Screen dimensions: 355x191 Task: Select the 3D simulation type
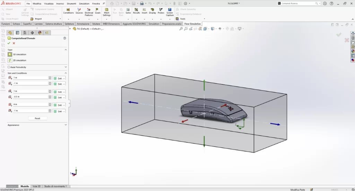pos(10,54)
